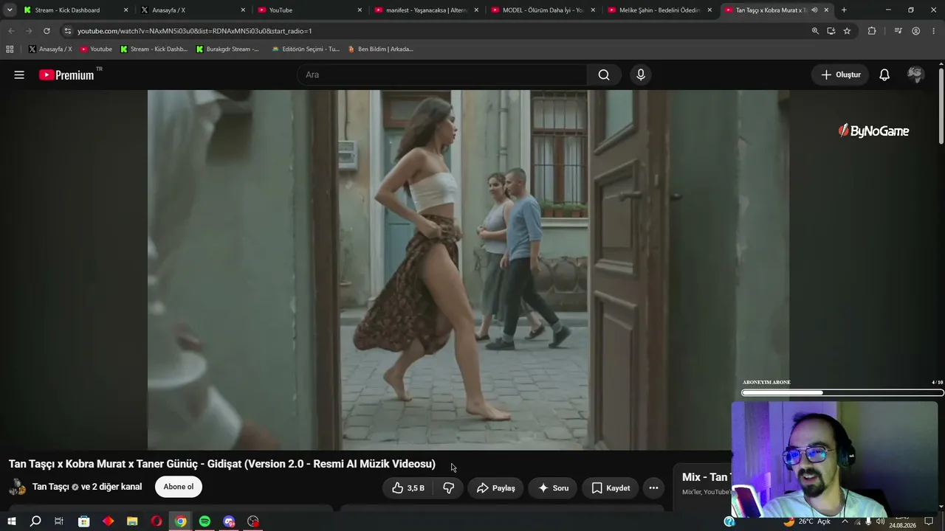The width and height of the screenshot is (945, 531).
Task: Subscribe with the Abone ol button
Action: (x=179, y=487)
